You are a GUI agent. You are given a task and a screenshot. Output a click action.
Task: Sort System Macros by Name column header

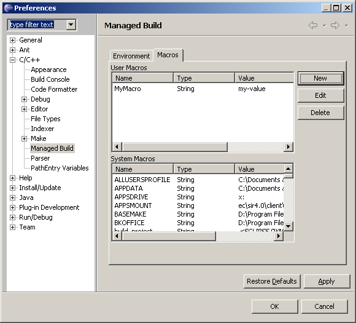click(x=143, y=169)
